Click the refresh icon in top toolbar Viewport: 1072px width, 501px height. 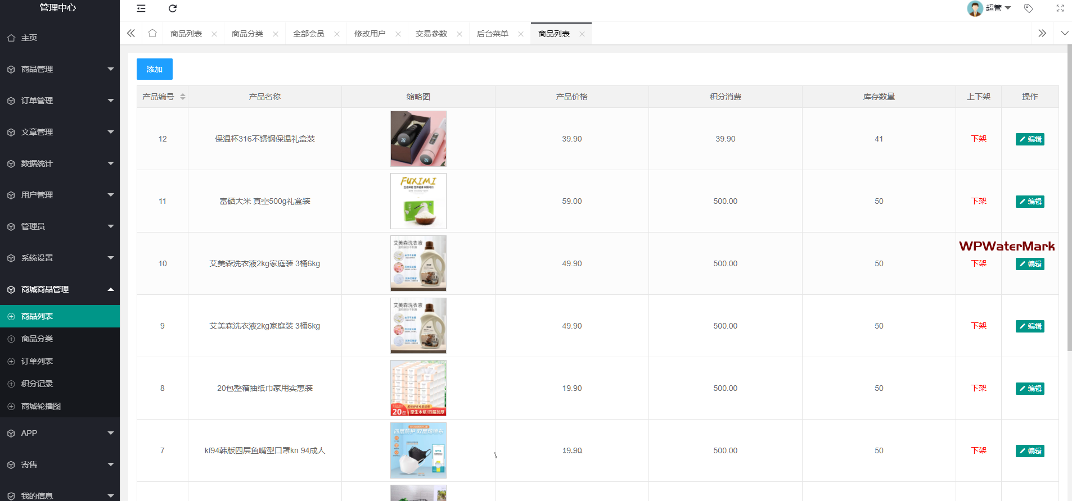(x=173, y=8)
